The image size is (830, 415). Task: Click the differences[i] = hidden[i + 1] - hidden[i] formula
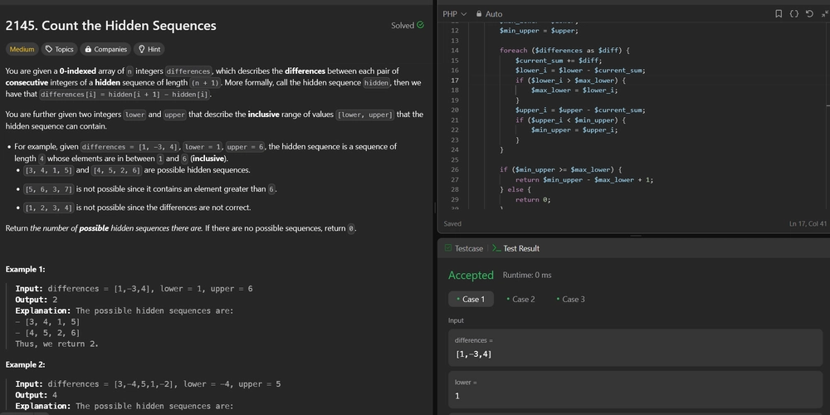click(x=125, y=95)
